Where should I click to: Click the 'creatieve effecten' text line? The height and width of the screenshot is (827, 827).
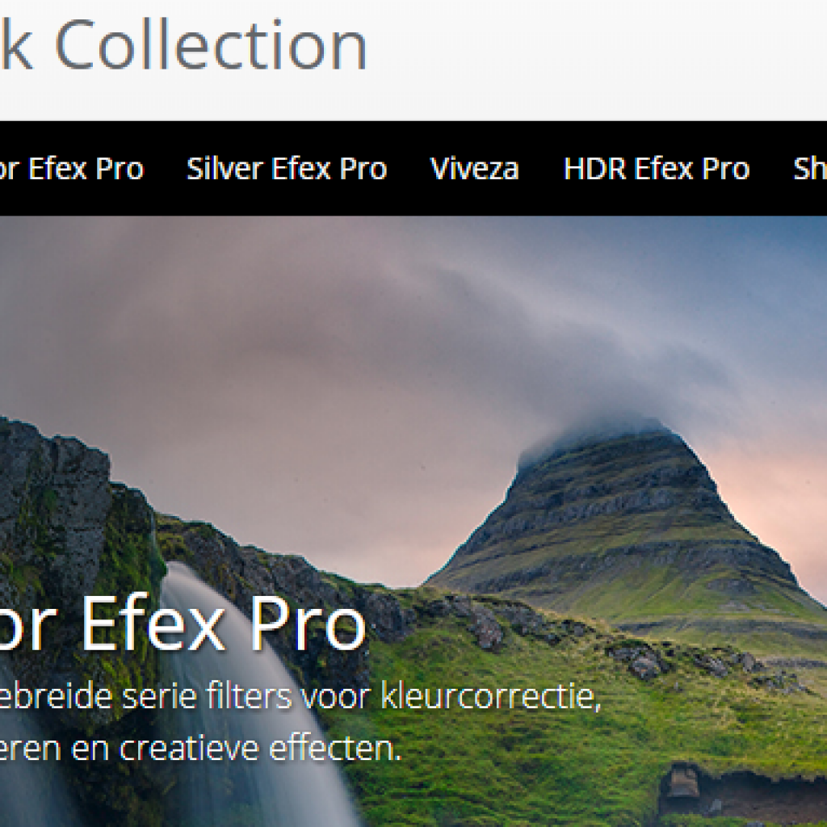200,748
